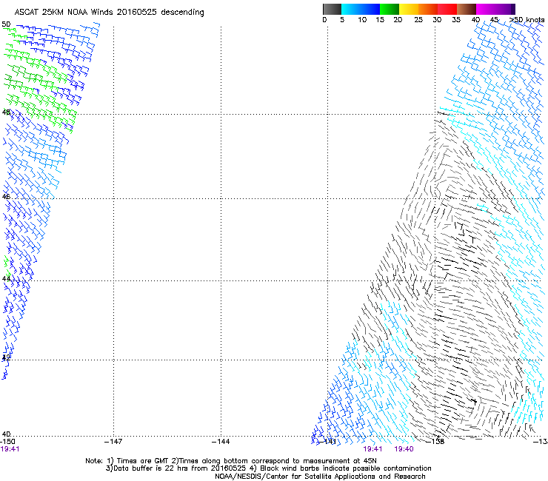The image size is (548, 481).
Task: Click the brown 35-40 knots legend segment
Action: 467,9
